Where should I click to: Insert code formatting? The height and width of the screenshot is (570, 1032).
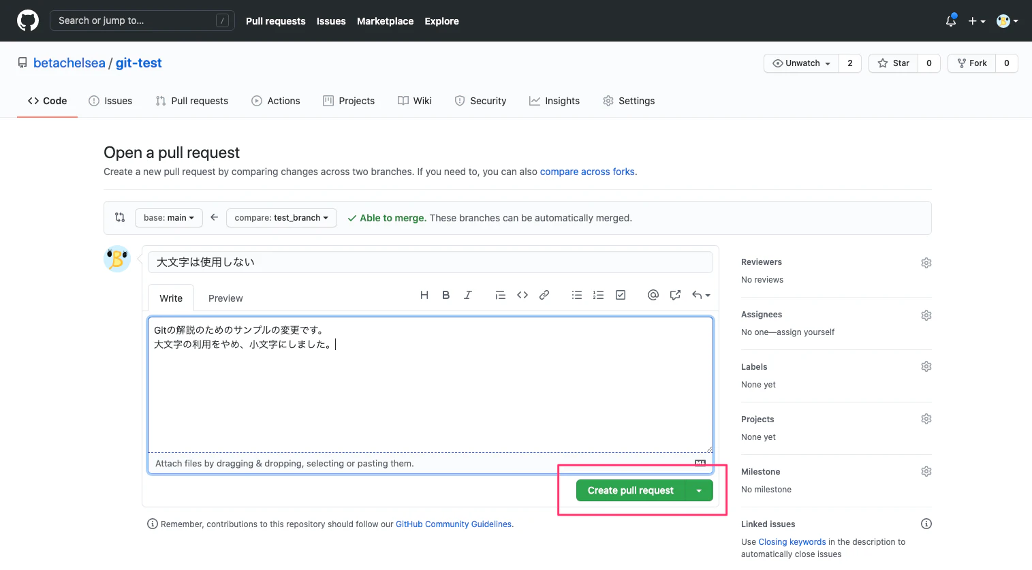pos(522,295)
